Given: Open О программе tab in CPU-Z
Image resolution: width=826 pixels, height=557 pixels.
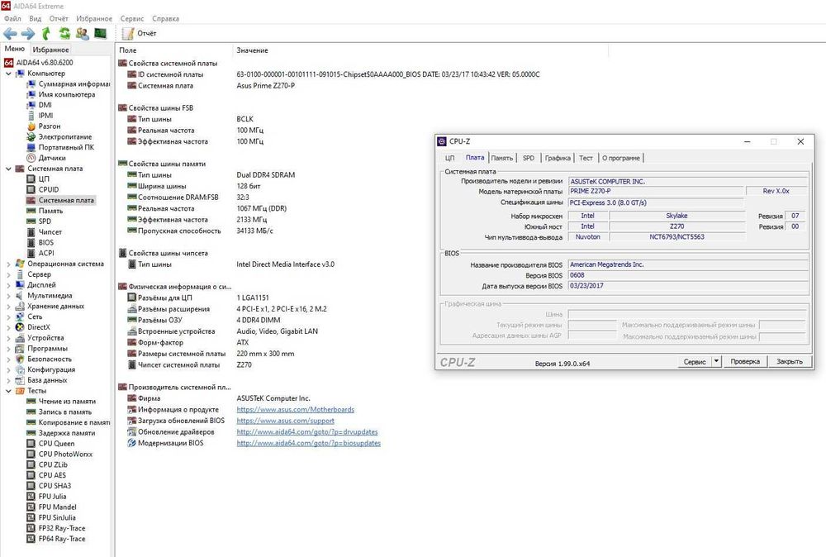Looking at the screenshot, I should click(x=620, y=158).
